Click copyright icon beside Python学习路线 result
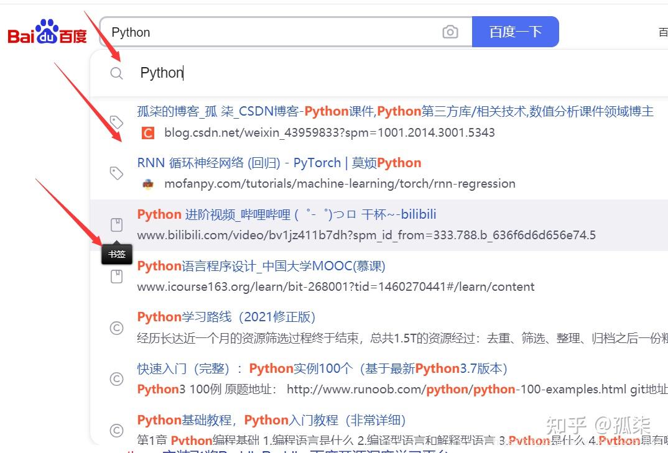668x453 pixels. point(116,328)
